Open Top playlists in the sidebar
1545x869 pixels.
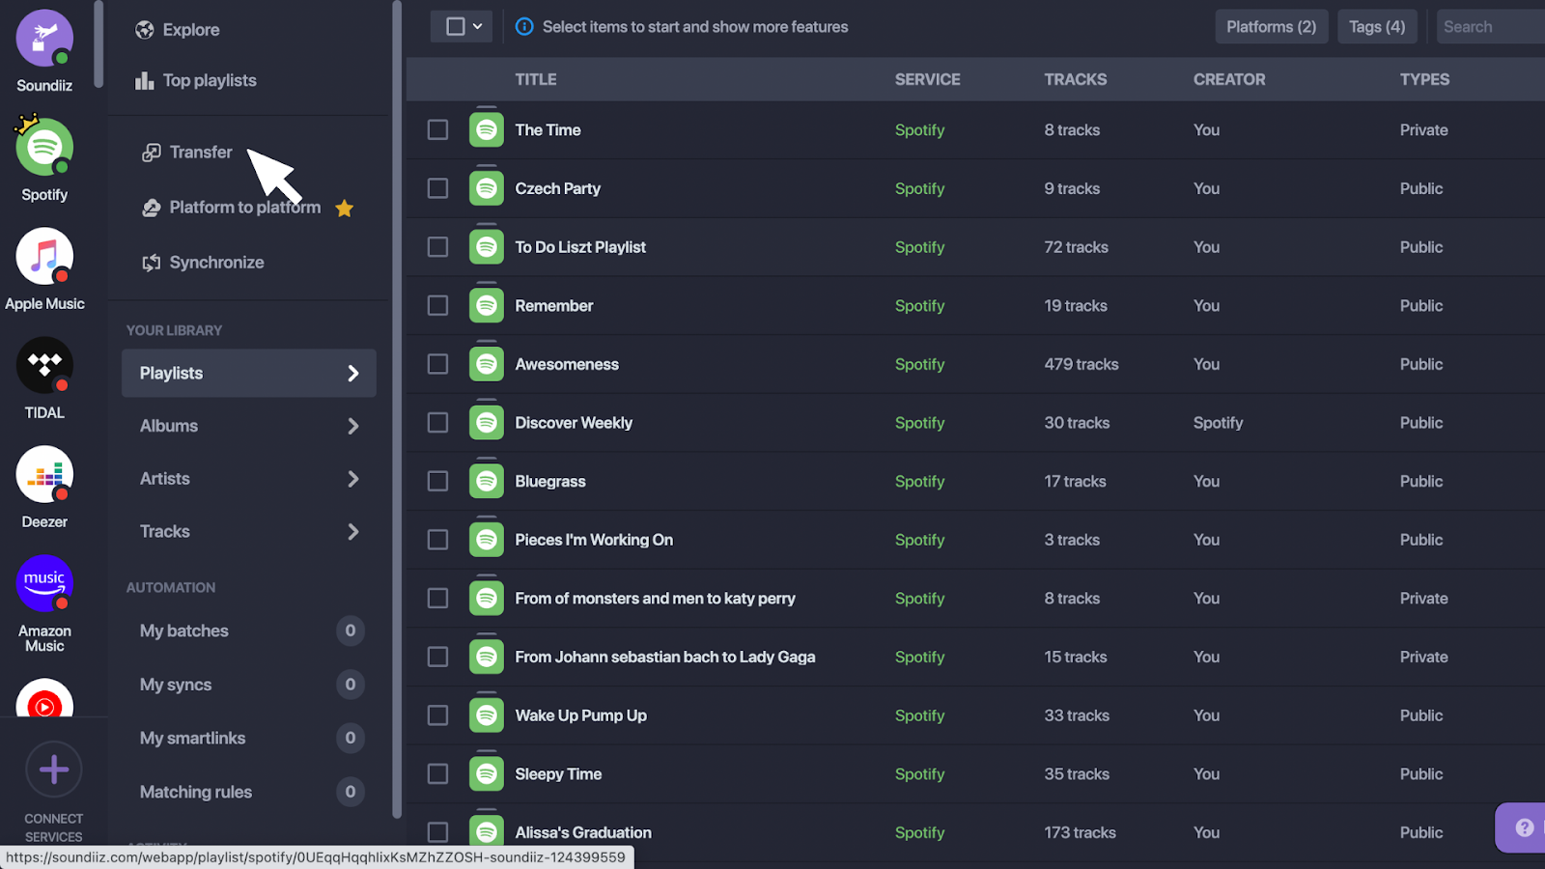(210, 80)
